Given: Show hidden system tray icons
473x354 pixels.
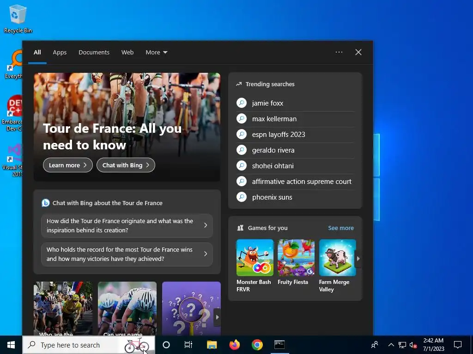Looking at the screenshot, I should coord(391,345).
